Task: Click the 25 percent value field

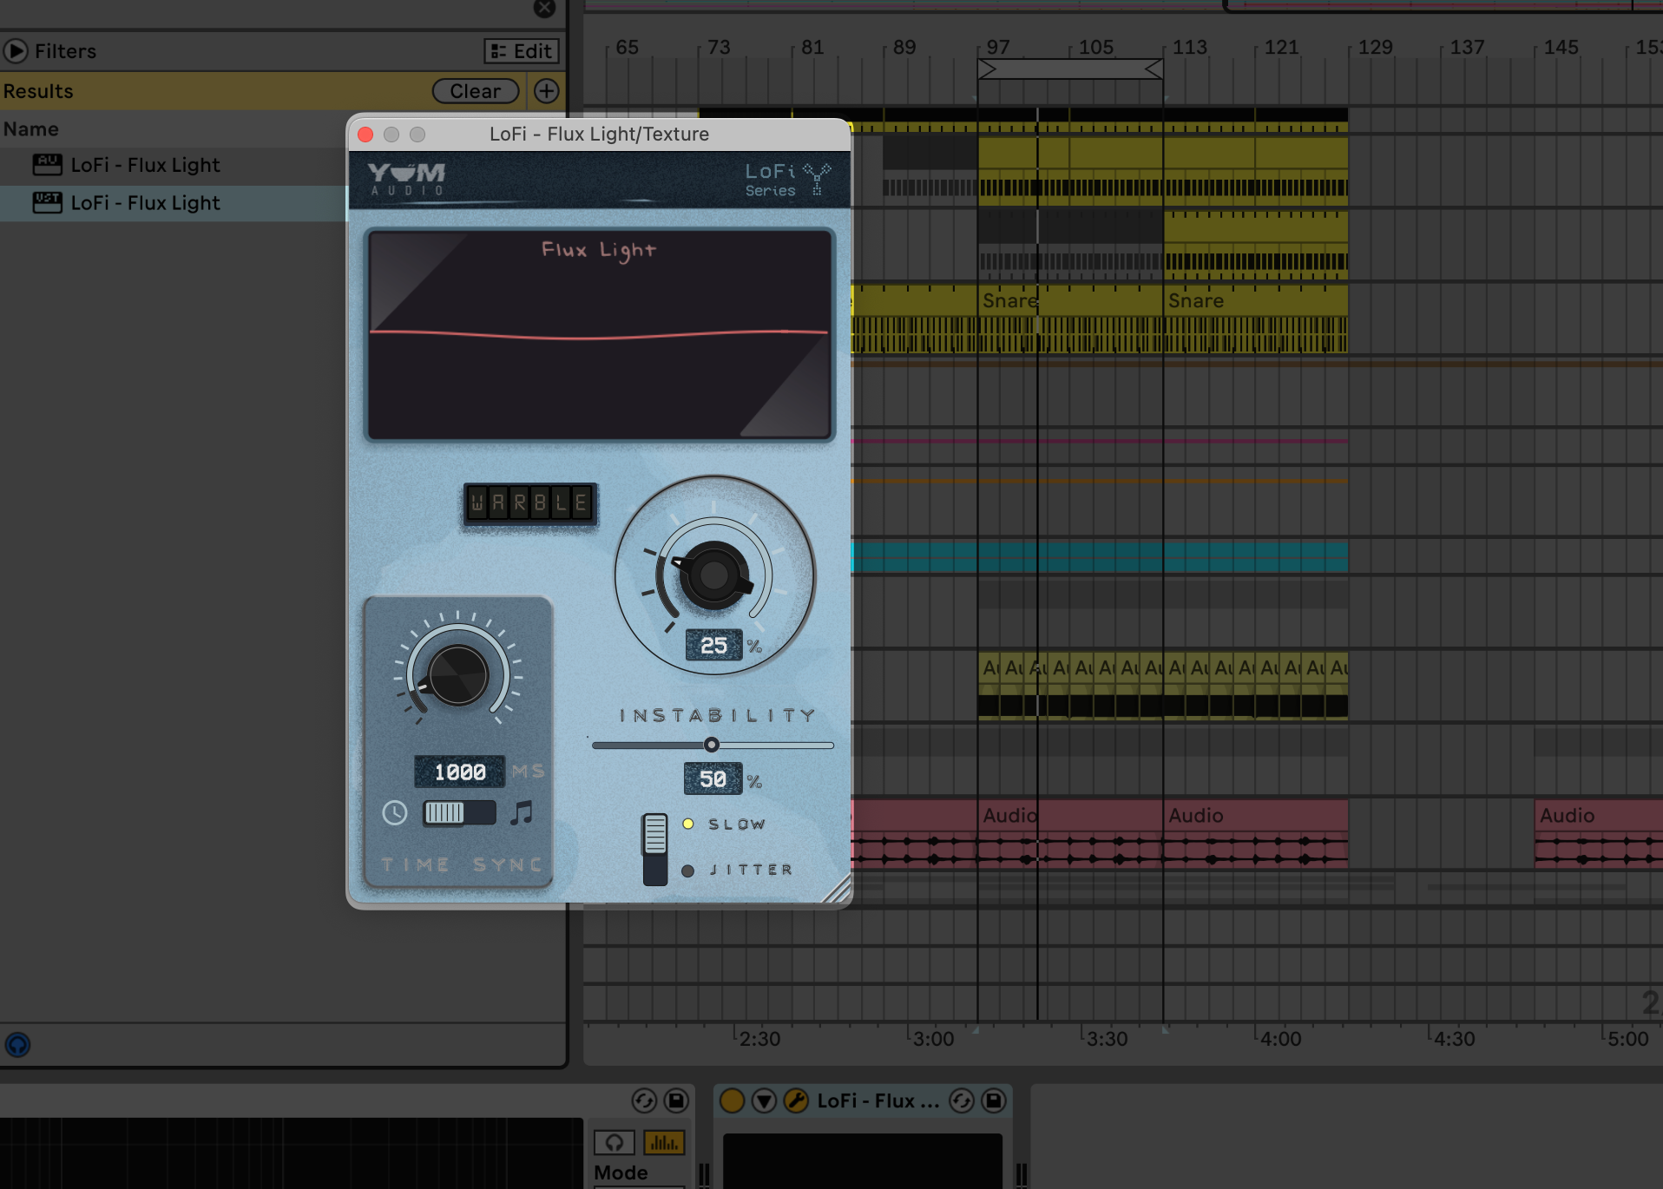Action: [x=713, y=645]
